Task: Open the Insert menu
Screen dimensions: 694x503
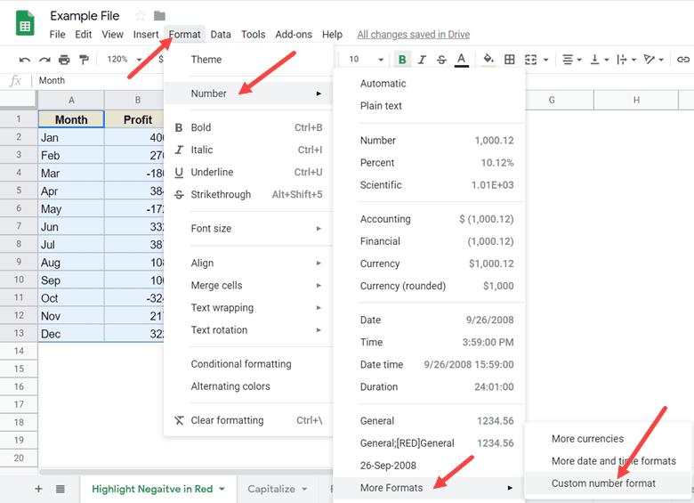Action: coord(146,35)
